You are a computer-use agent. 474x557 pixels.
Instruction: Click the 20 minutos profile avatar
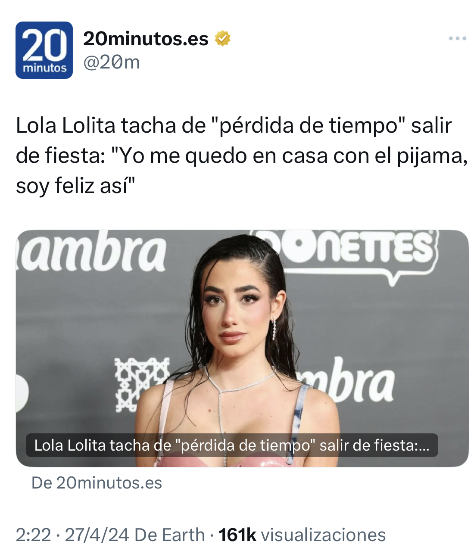tap(44, 50)
